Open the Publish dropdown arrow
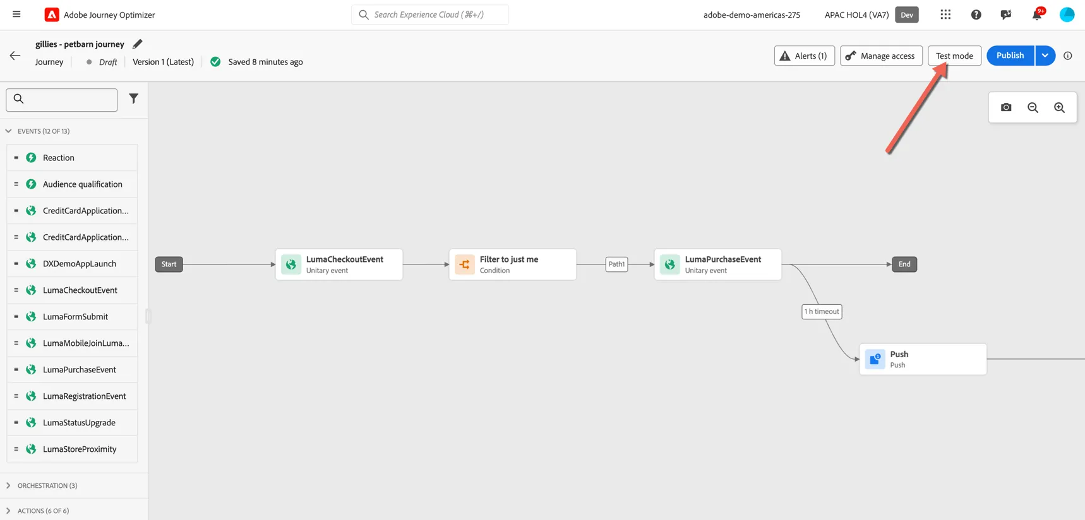Image resolution: width=1085 pixels, height=520 pixels. 1045,56
